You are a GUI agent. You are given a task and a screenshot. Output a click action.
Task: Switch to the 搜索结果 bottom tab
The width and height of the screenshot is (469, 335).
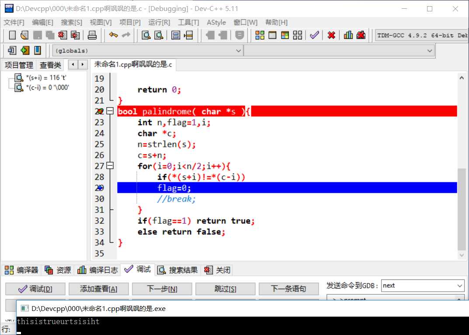(177, 270)
